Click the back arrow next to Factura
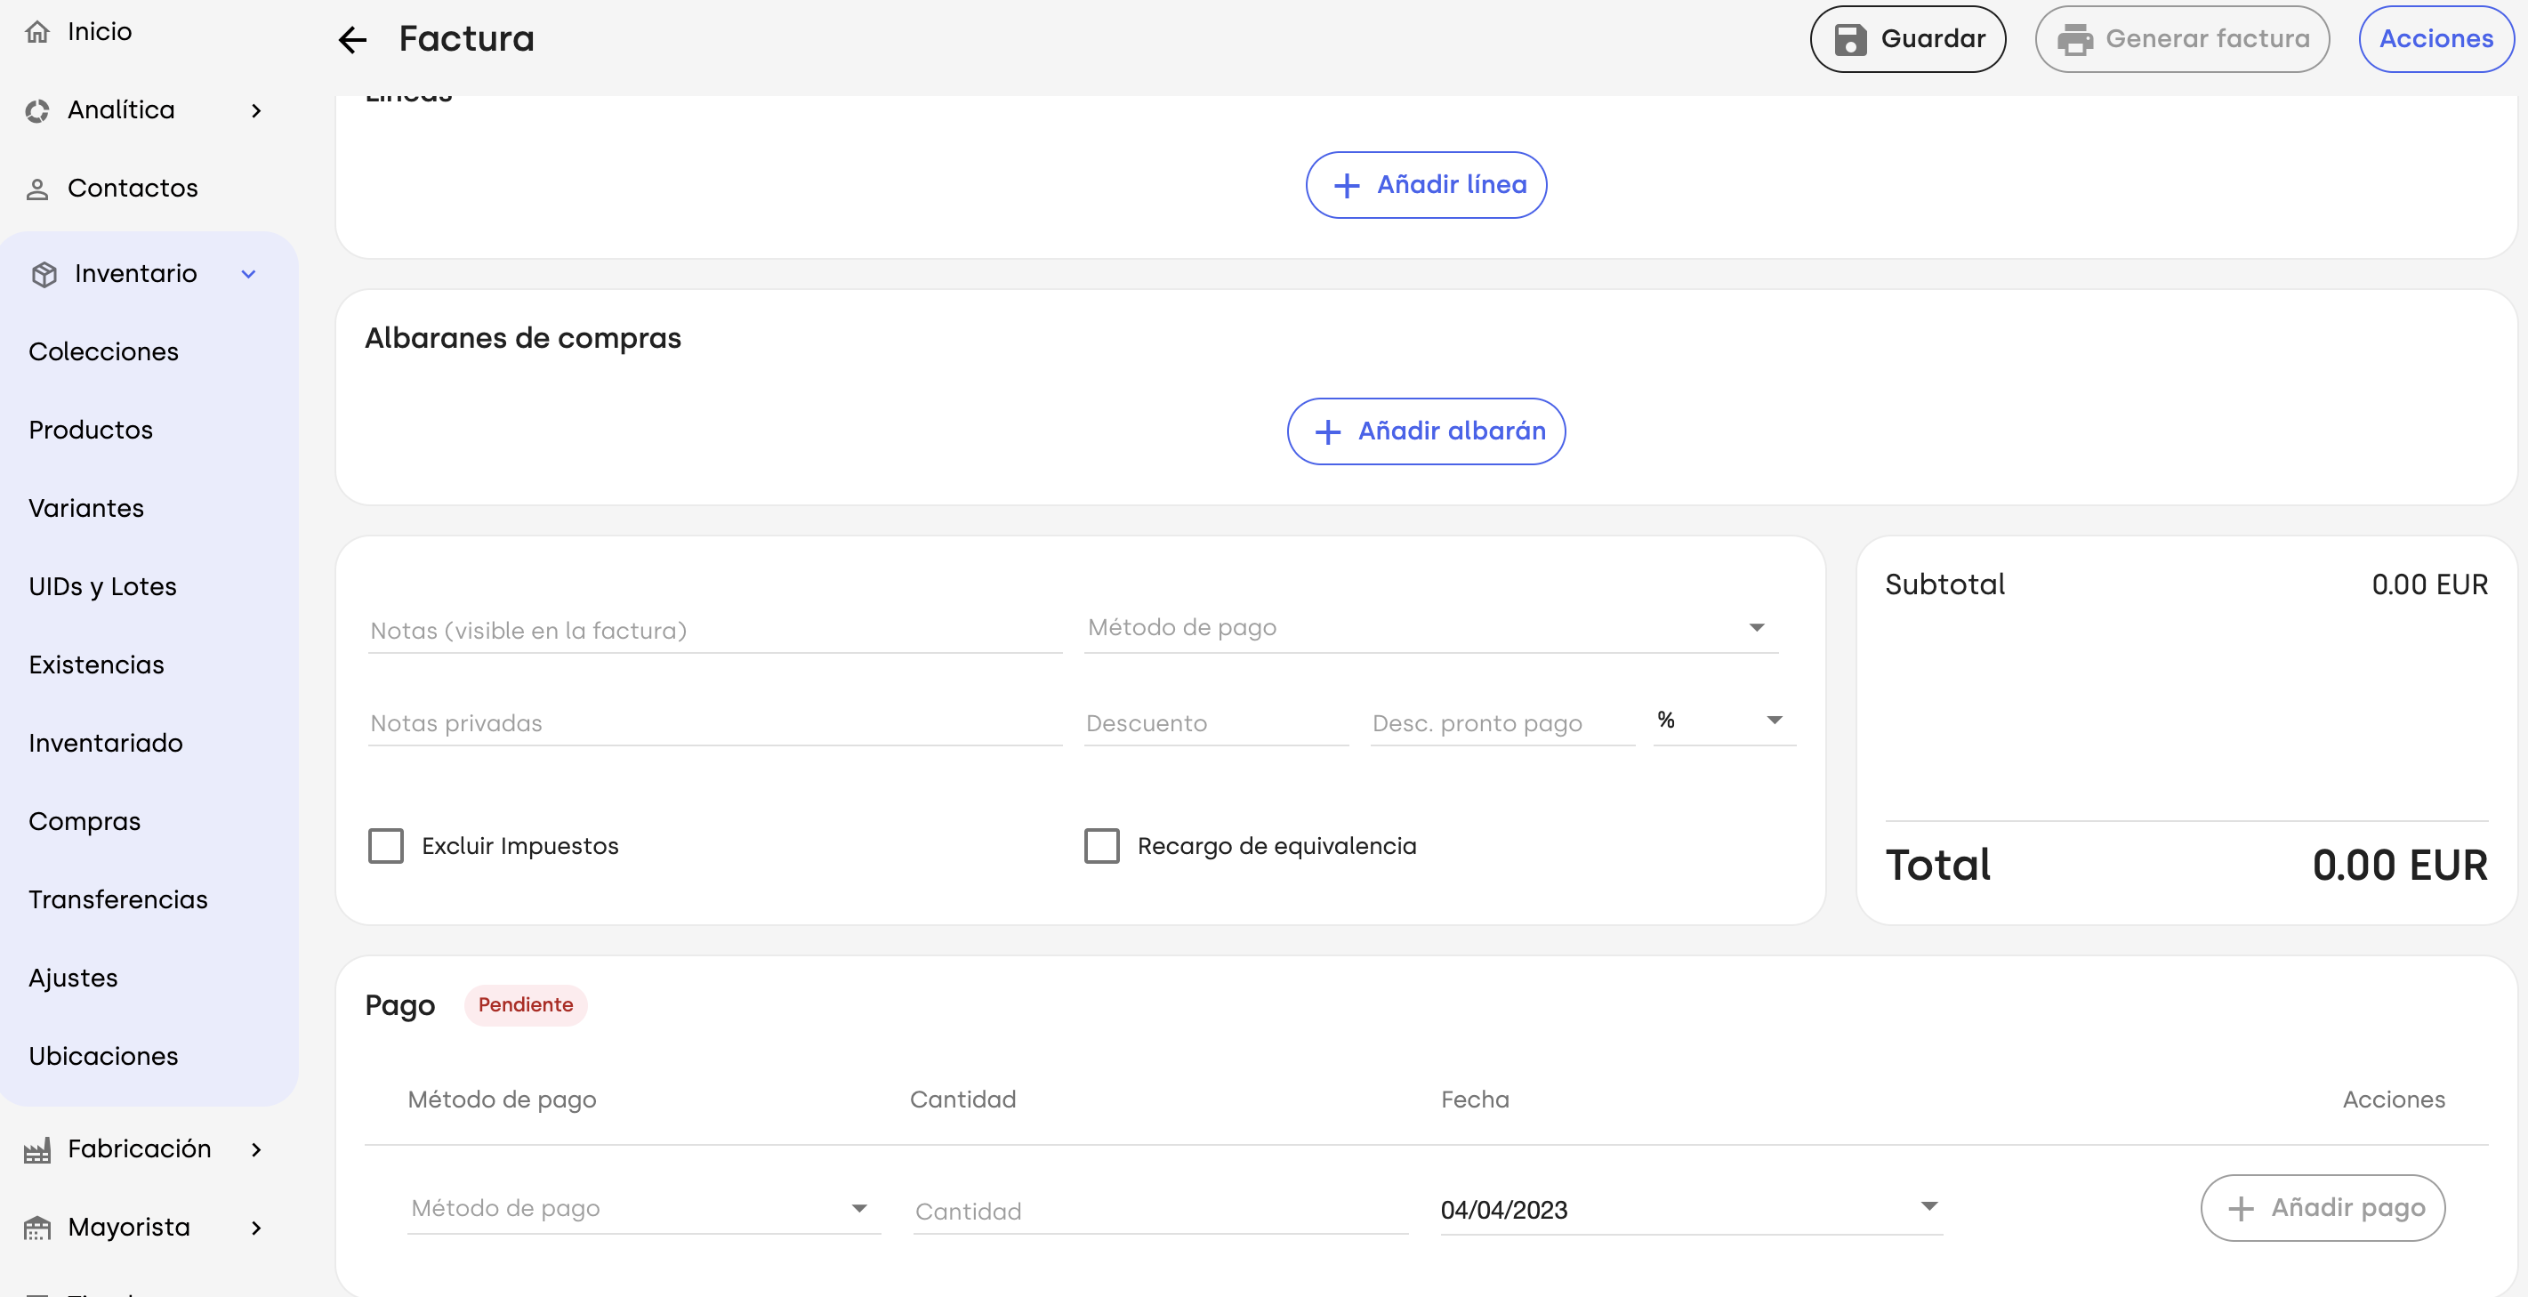Screen dimensions: 2528x1297 (352, 39)
